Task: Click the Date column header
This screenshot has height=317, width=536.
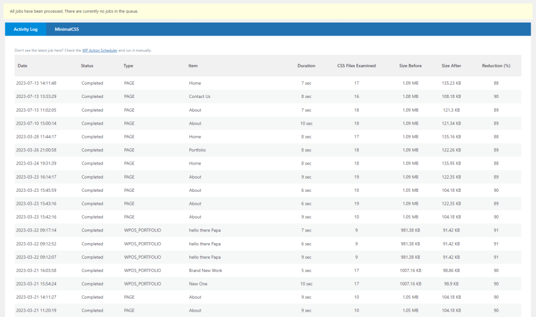Action: (x=23, y=66)
